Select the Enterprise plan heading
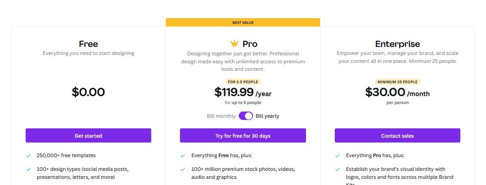This screenshot has width=486, height=185. pyautogui.click(x=397, y=44)
